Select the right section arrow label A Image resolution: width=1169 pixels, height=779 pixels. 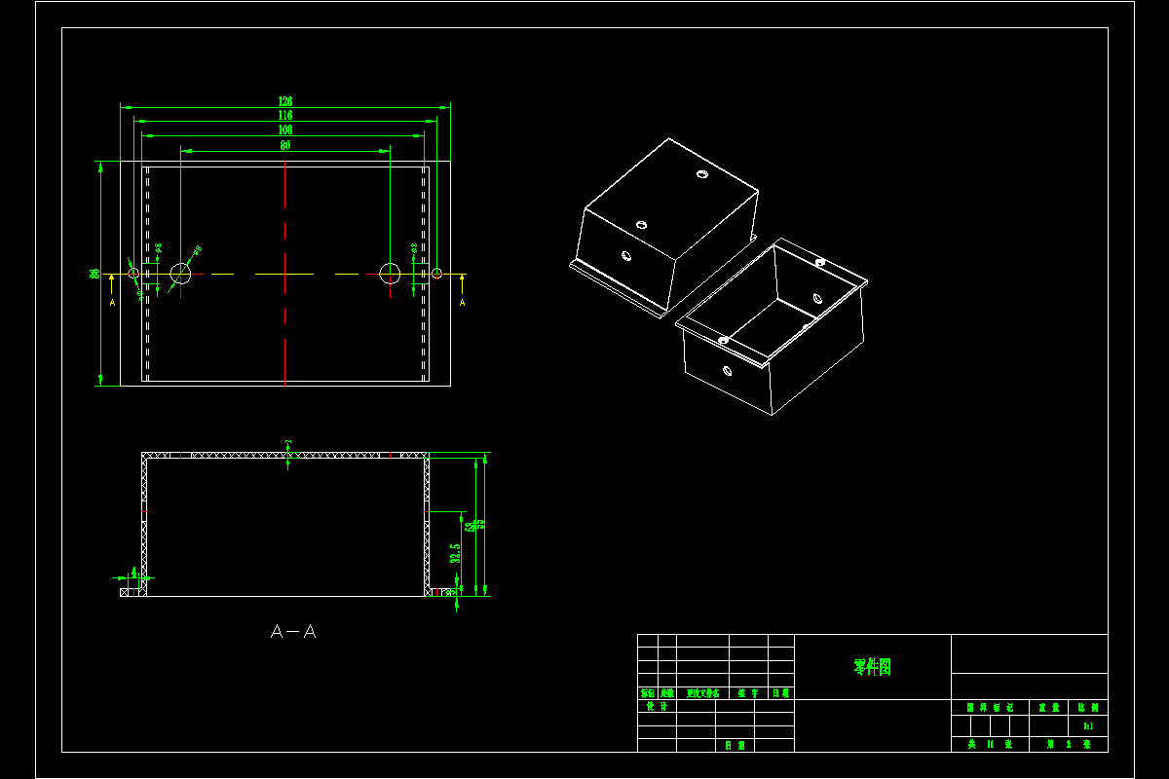[462, 303]
